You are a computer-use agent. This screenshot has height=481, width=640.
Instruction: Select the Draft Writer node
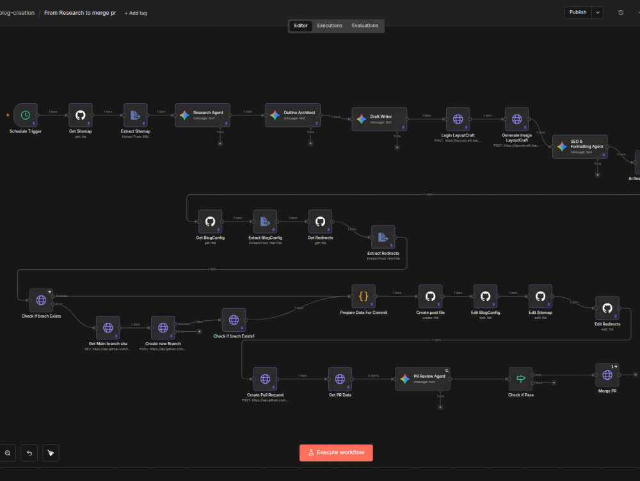click(x=379, y=119)
